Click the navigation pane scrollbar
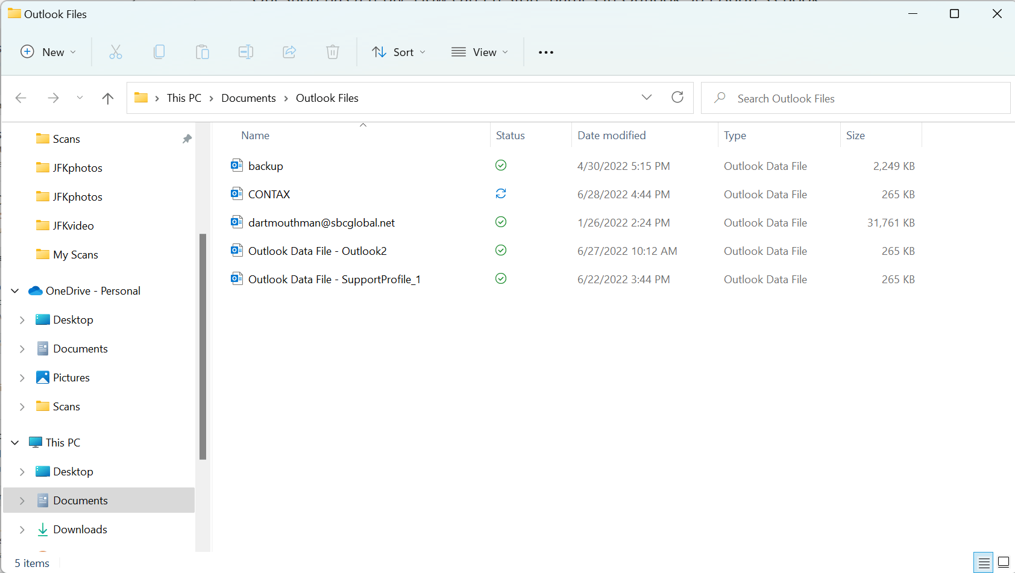This screenshot has width=1015, height=573. click(203, 346)
